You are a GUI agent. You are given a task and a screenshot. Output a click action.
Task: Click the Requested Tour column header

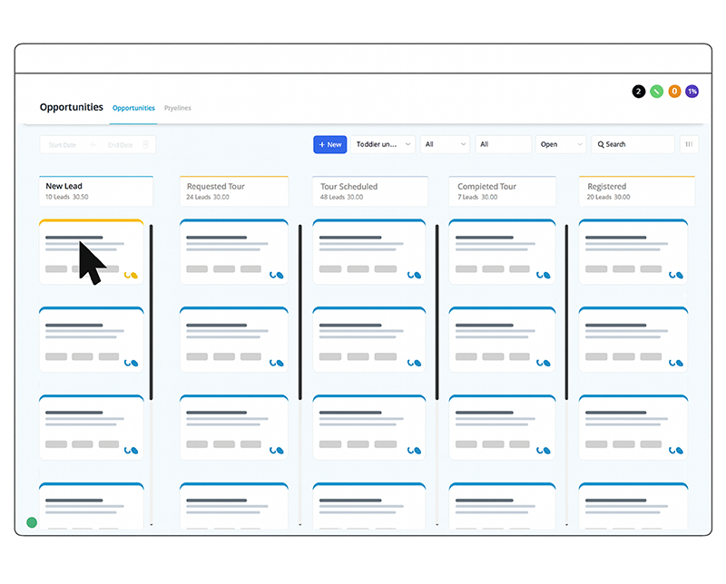coord(234,190)
